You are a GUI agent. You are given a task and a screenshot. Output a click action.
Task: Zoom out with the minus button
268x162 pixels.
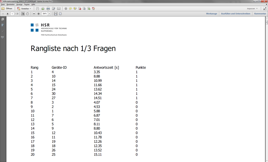pyautogui.click(x=34, y=14)
